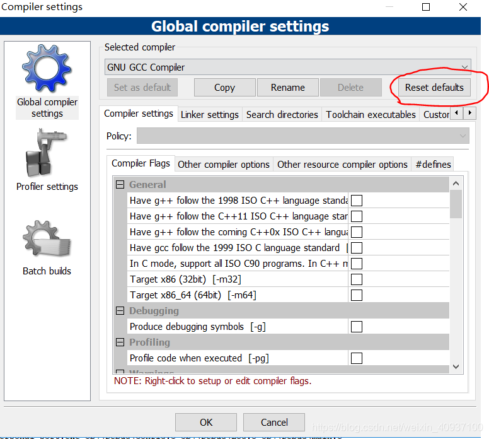Open the partially visible Custom tab
Screen dimensions: 489x439
click(x=435, y=115)
